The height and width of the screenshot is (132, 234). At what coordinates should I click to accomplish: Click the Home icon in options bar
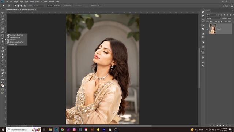(4, 5)
